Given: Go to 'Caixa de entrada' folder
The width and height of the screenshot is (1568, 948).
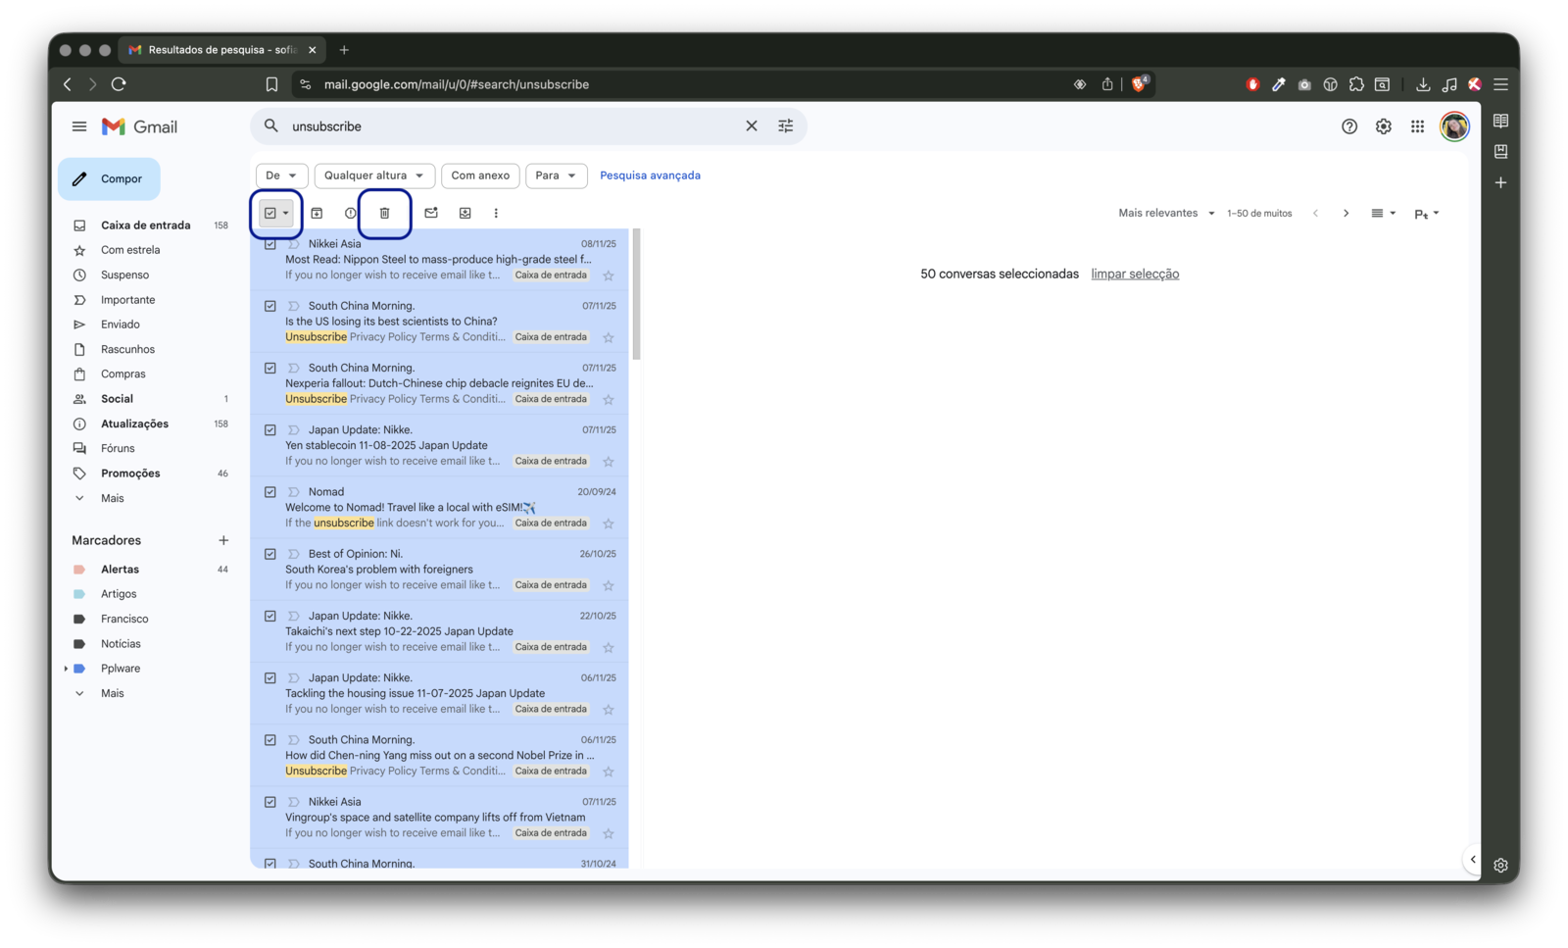Looking at the screenshot, I should [145, 225].
